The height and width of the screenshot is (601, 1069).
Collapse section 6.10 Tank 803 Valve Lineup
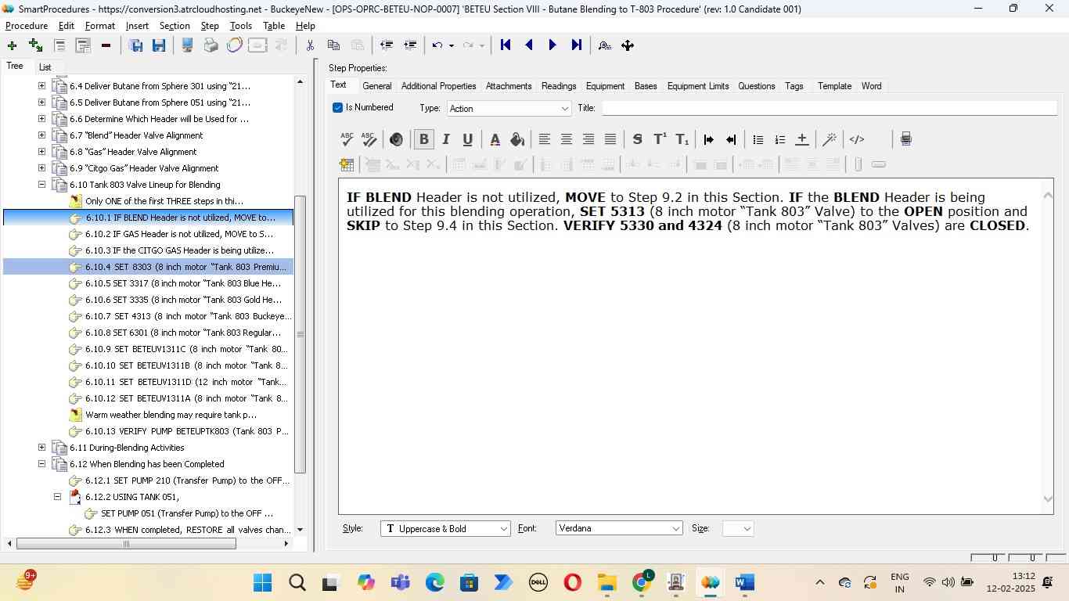pyautogui.click(x=42, y=185)
